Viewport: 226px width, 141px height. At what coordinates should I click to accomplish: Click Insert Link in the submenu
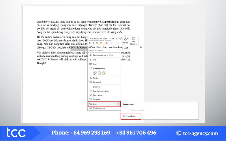pos(131,116)
